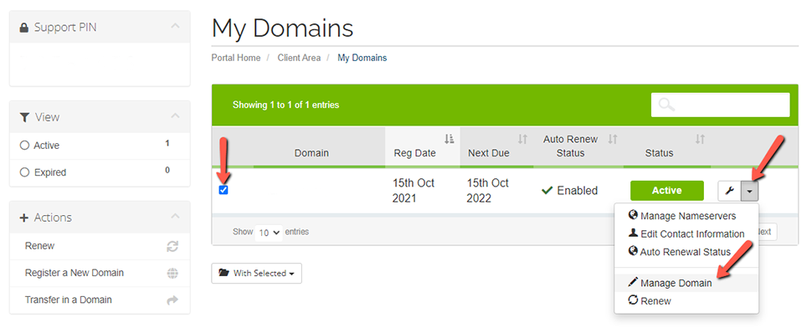Select the Active view radio button

point(24,146)
